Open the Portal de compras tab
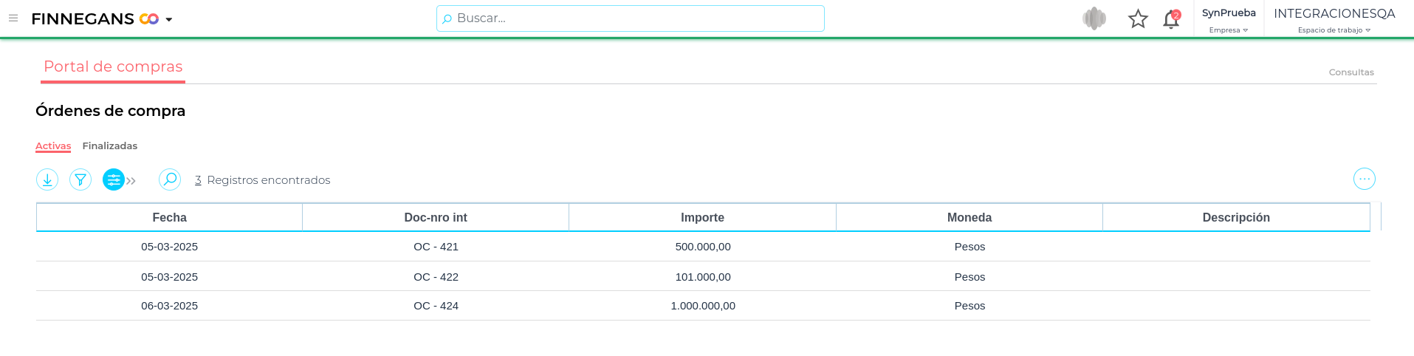This screenshot has height=356, width=1414. click(113, 66)
